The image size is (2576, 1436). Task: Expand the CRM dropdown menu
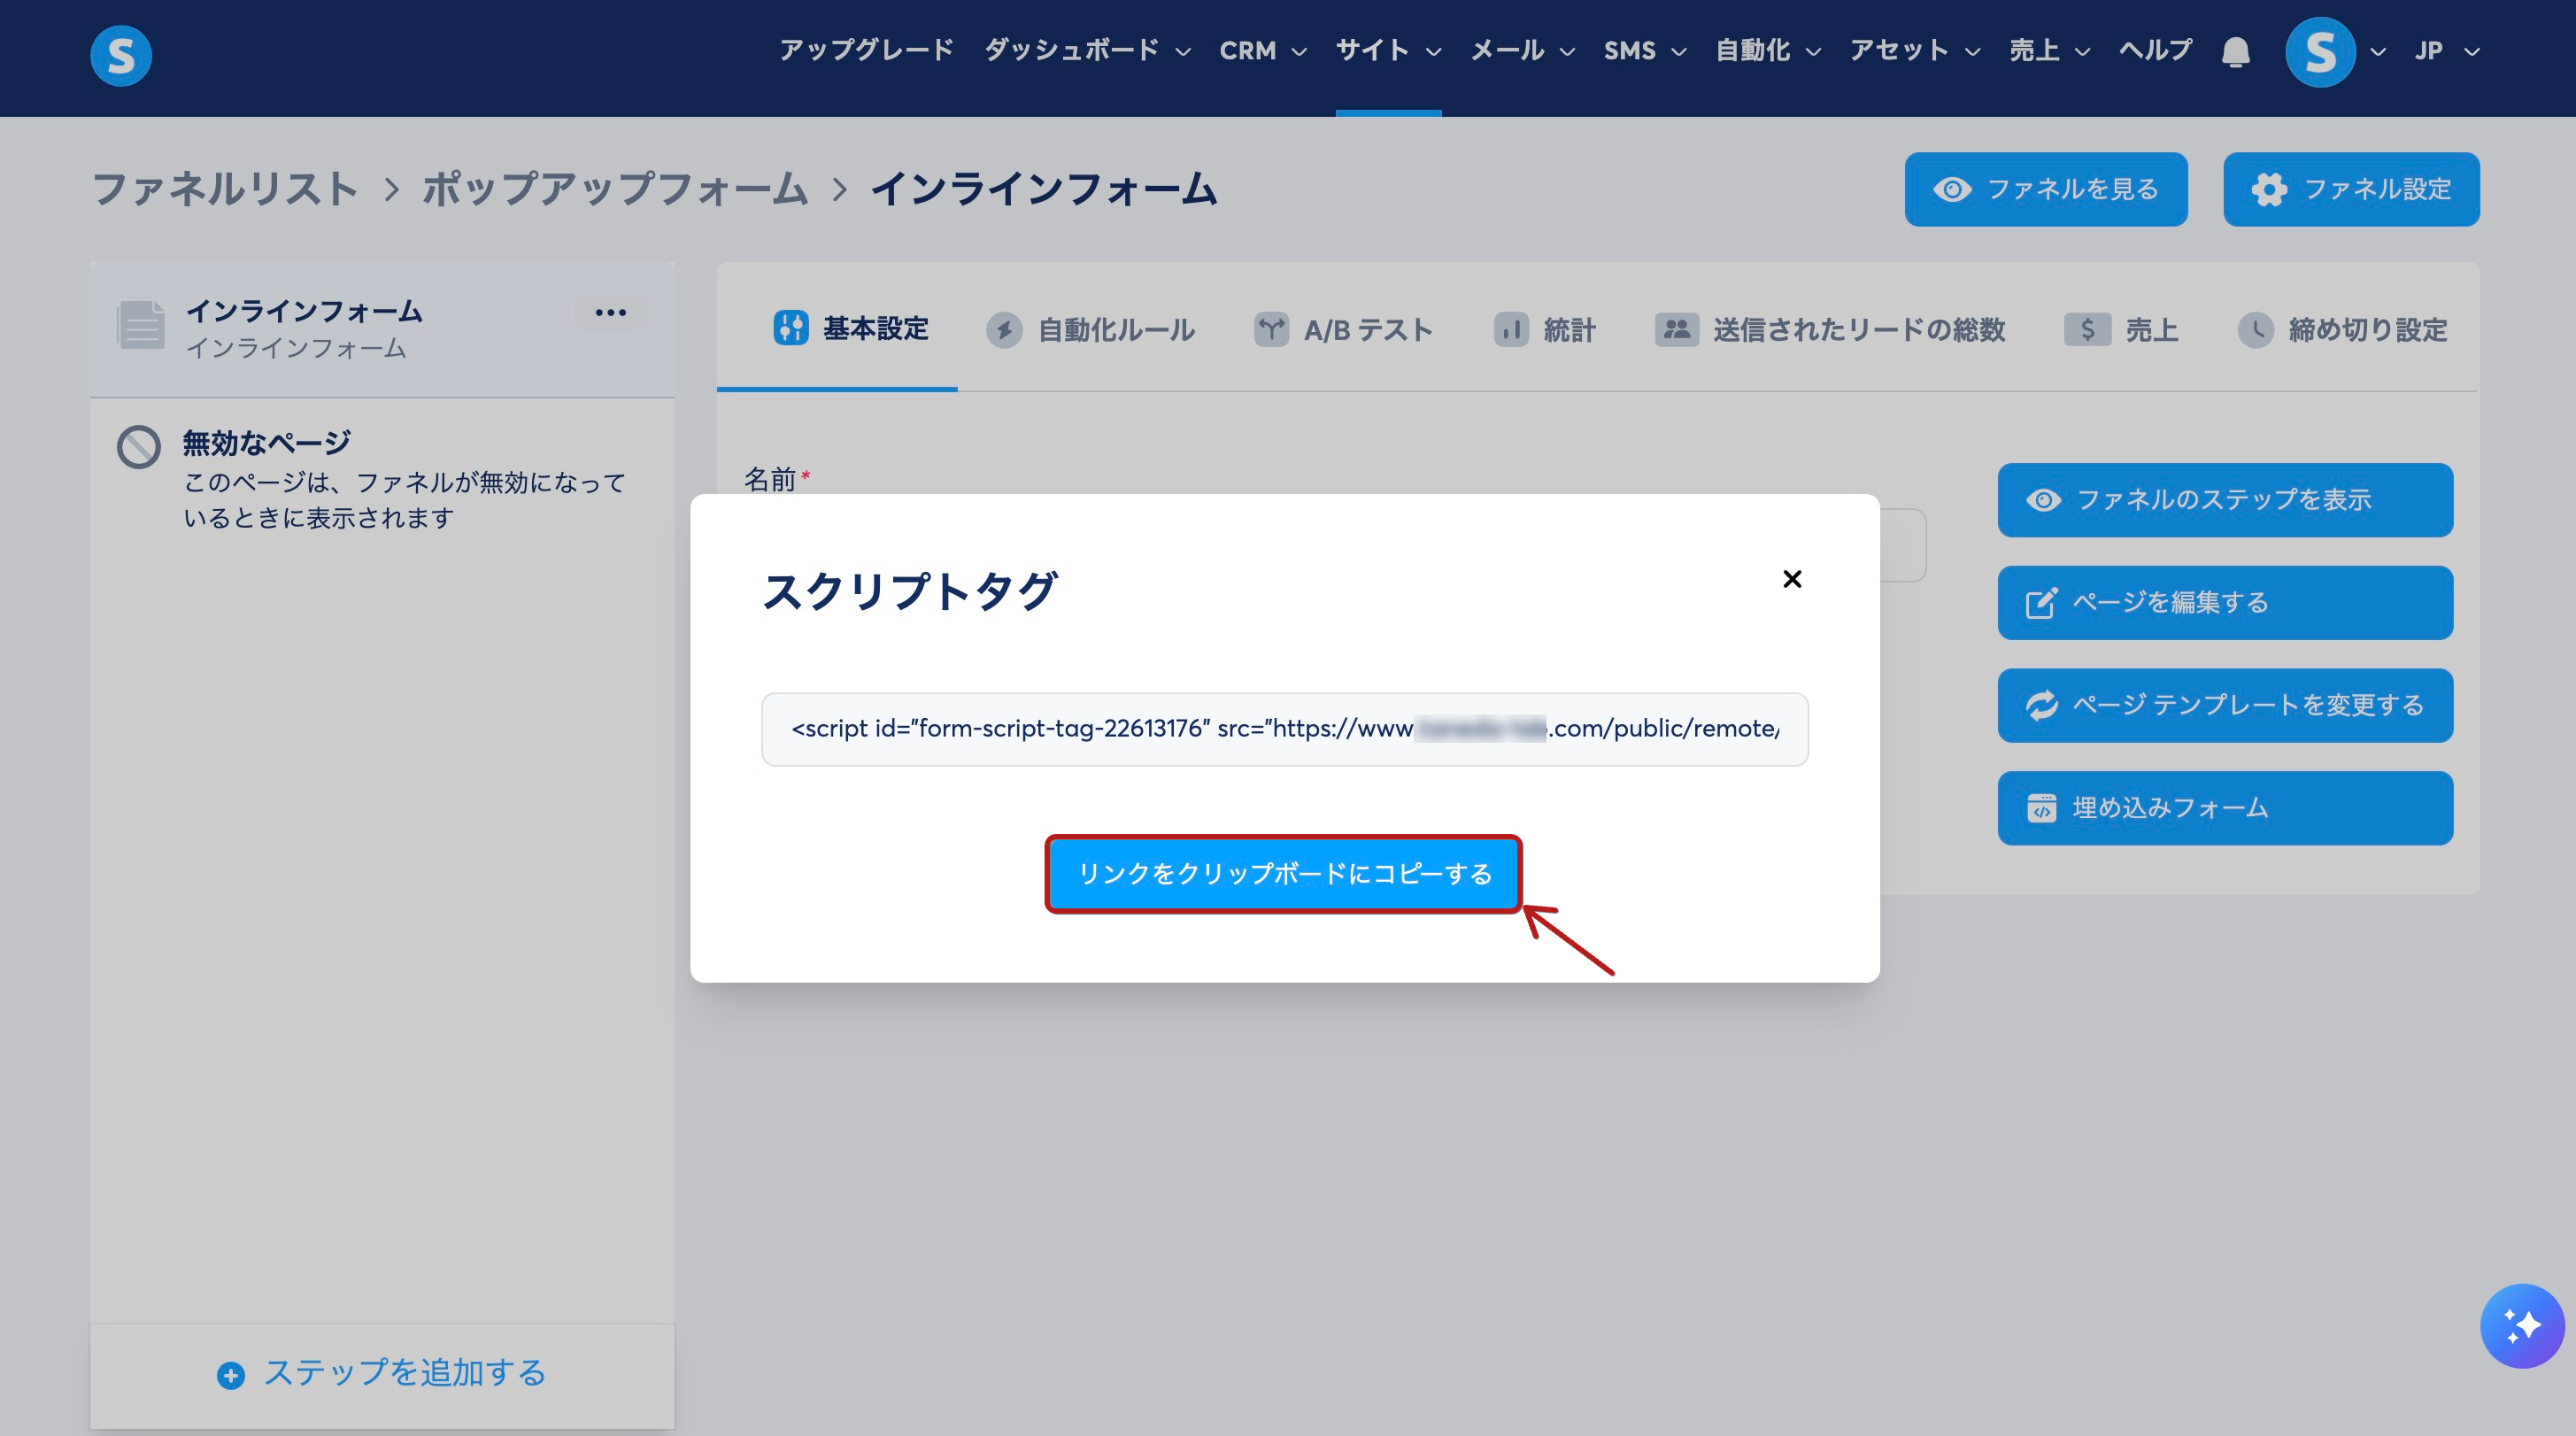(x=1262, y=51)
